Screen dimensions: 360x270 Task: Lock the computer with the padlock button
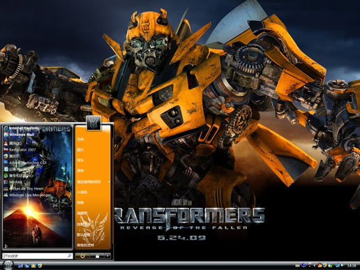(97, 256)
